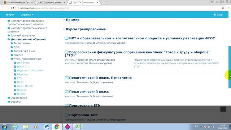This screenshot has width=231, height=130.
Task: Reload the page with the browser refresh icon
Action: (x=13, y=8)
